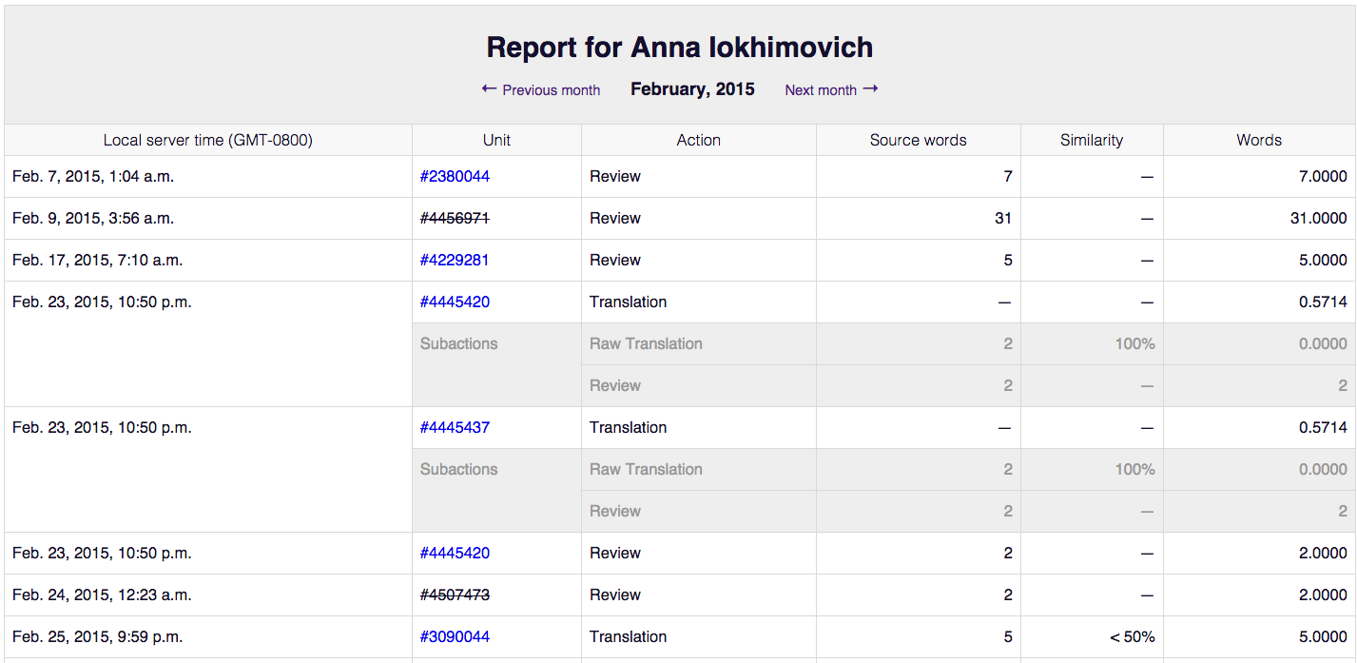Click the Local server time column header
The width and height of the screenshot is (1357, 663).
coord(207,140)
